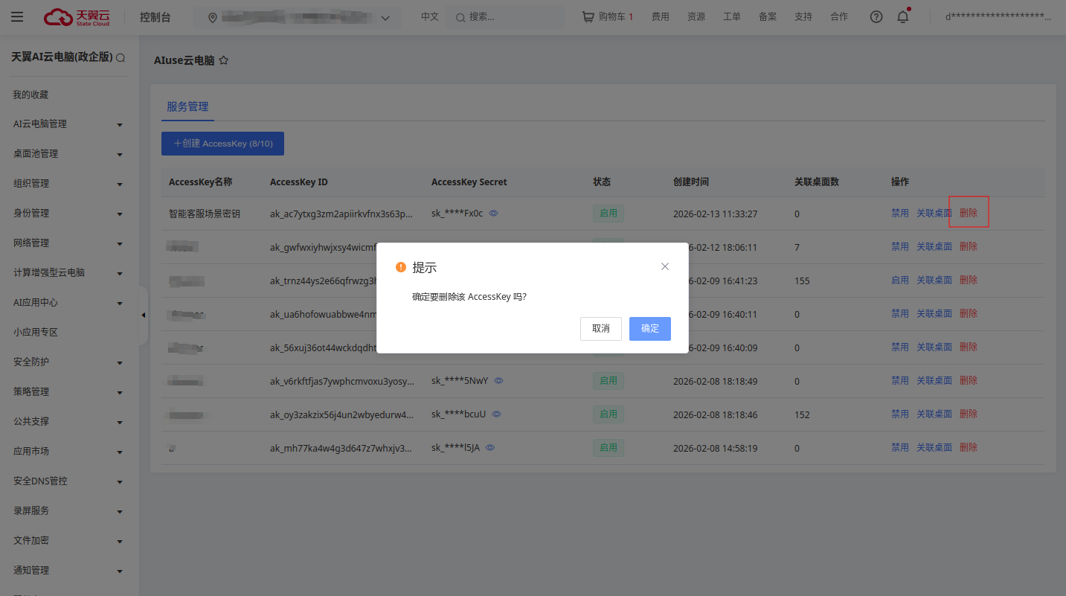
Task: Click the 关联桌面数 column header
Action: [817, 182]
